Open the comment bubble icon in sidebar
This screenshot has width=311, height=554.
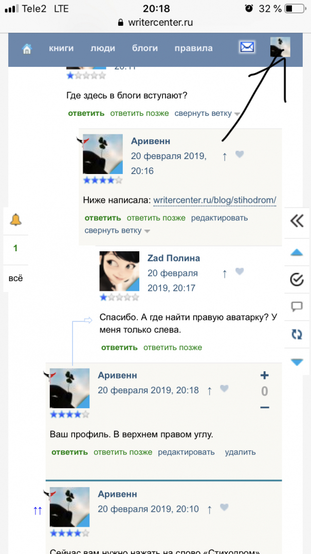click(297, 307)
